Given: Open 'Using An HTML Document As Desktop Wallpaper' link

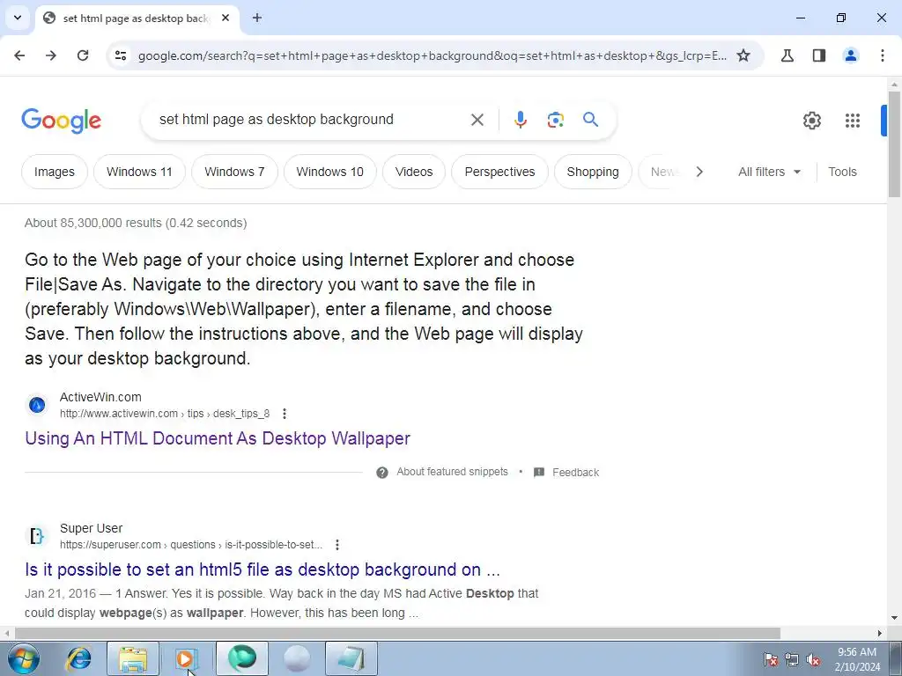Looking at the screenshot, I should (x=218, y=438).
